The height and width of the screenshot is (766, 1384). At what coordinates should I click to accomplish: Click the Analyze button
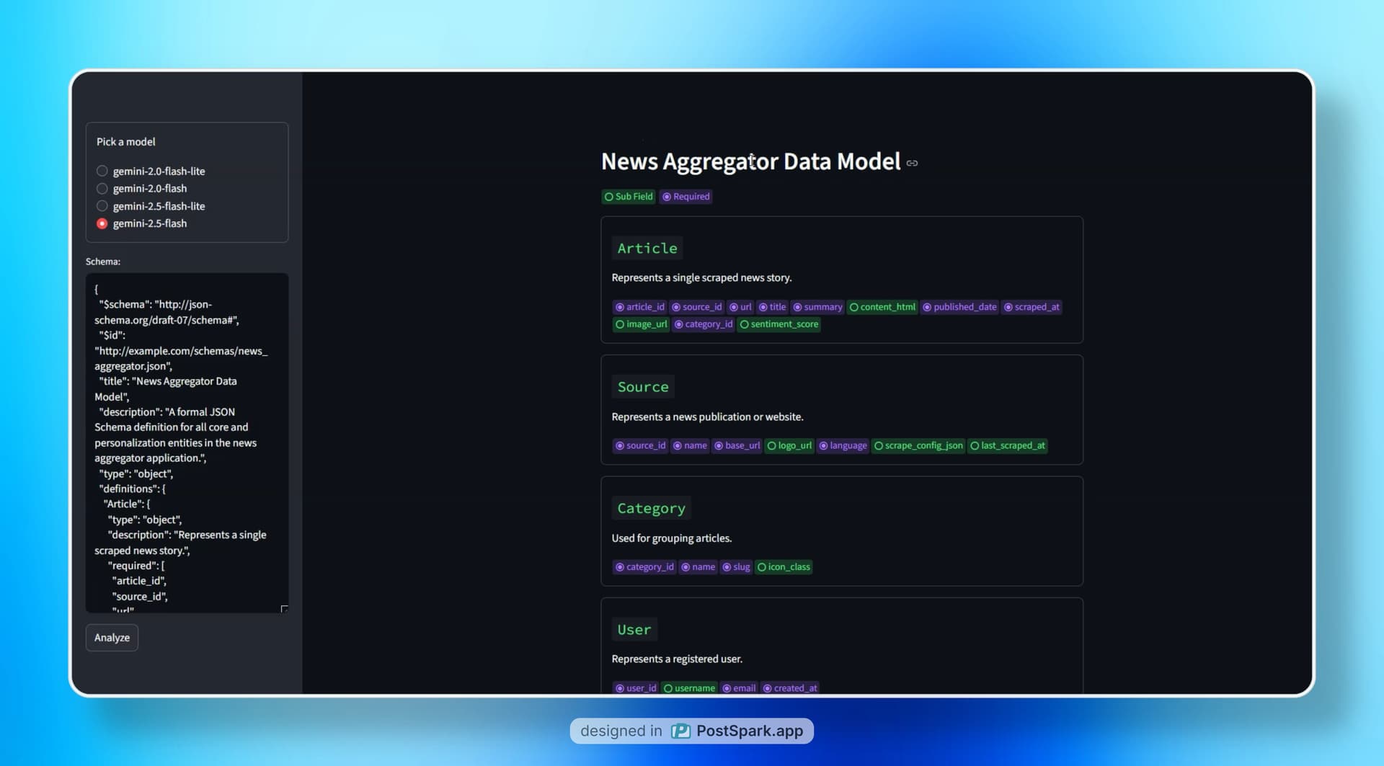pos(111,638)
